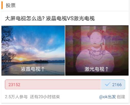Click the 投票 section header
Screen dimensions: 130x105
pos(11,5)
